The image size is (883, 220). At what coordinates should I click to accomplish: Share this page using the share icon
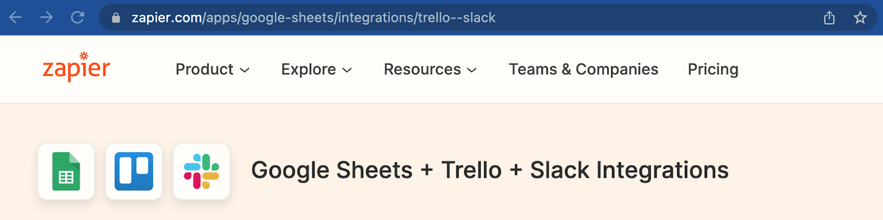coord(829,18)
